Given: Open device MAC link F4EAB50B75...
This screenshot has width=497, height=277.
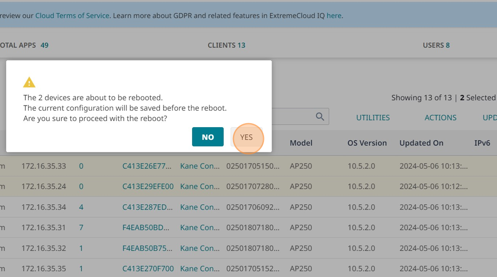Looking at the screenshot, I should tap(147, 248).
